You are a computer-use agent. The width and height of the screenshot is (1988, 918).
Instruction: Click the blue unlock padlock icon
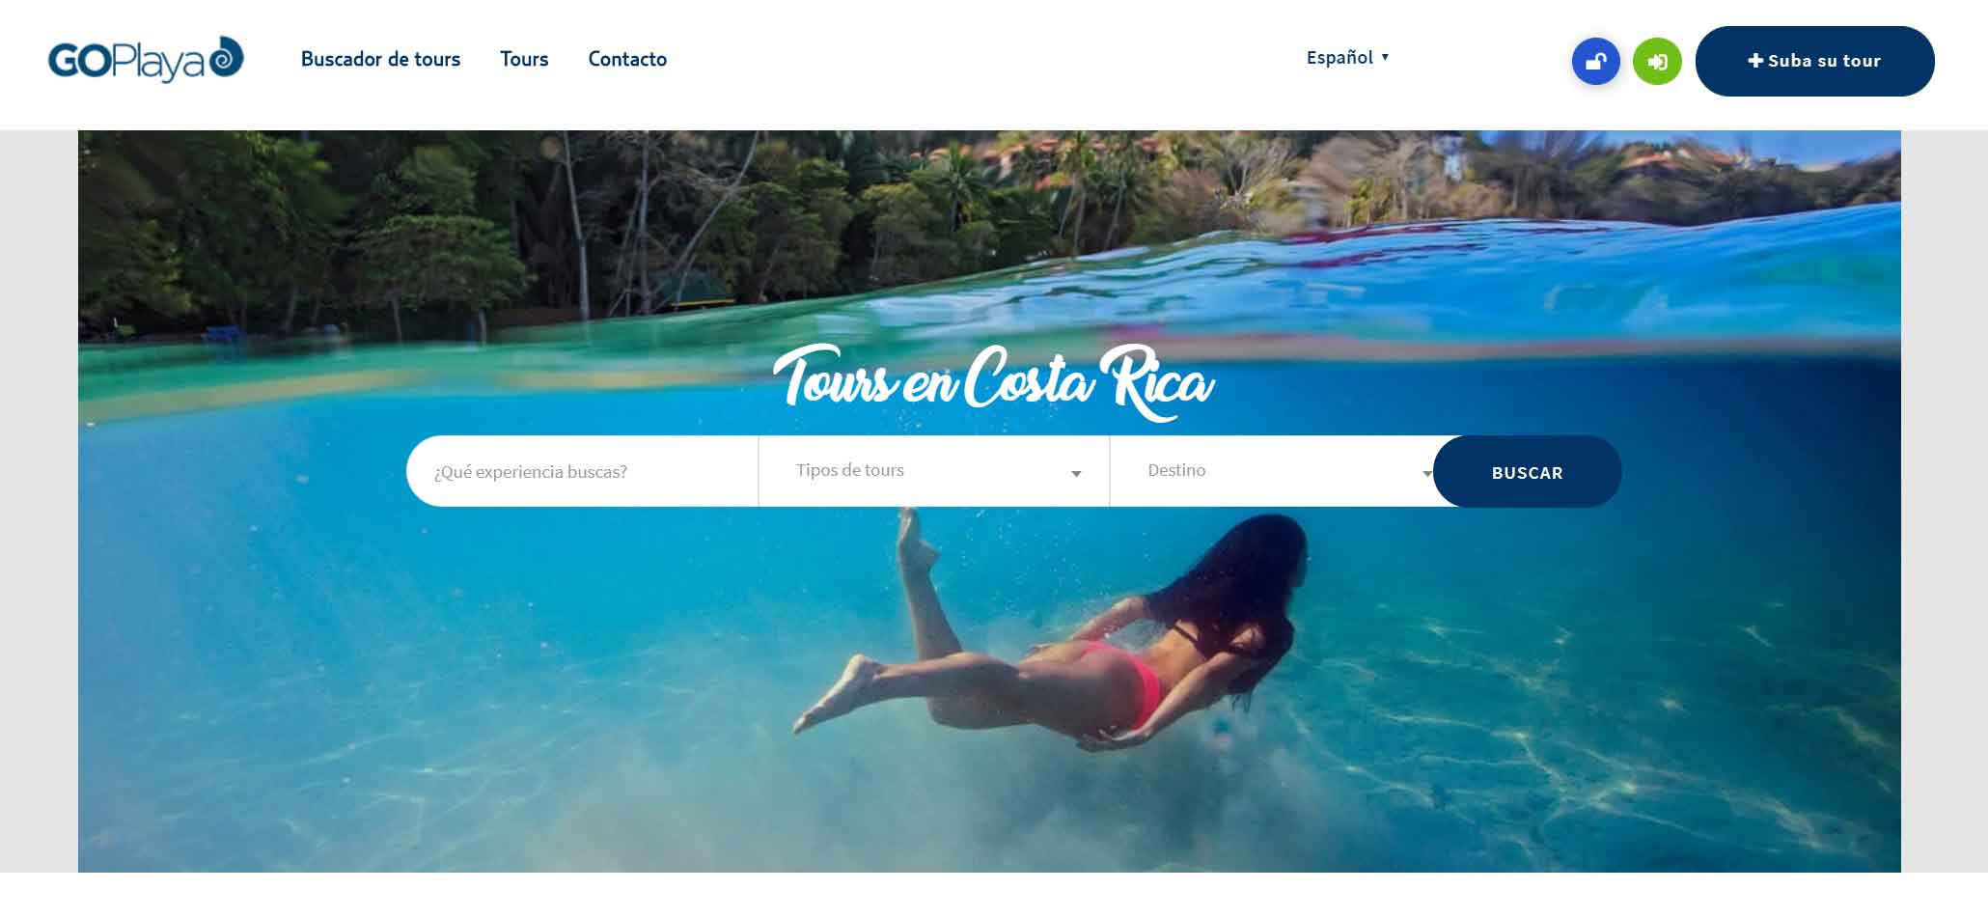pos(1595,62)
